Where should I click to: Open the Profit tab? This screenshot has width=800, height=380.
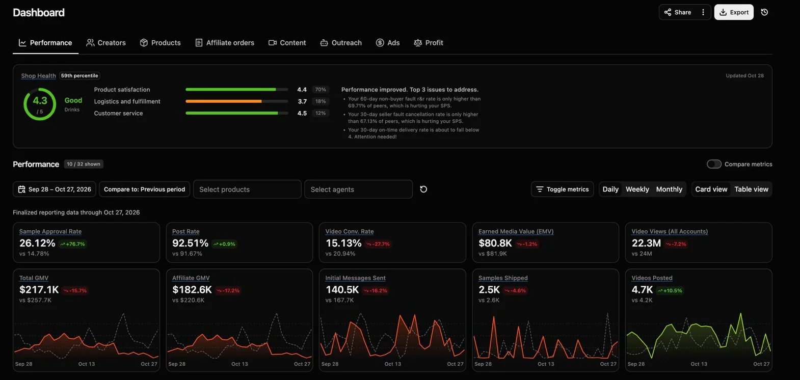point(429,43)
